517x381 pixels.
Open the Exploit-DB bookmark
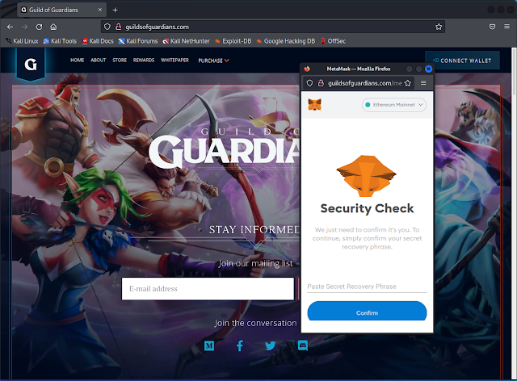[x=233, y=41]
